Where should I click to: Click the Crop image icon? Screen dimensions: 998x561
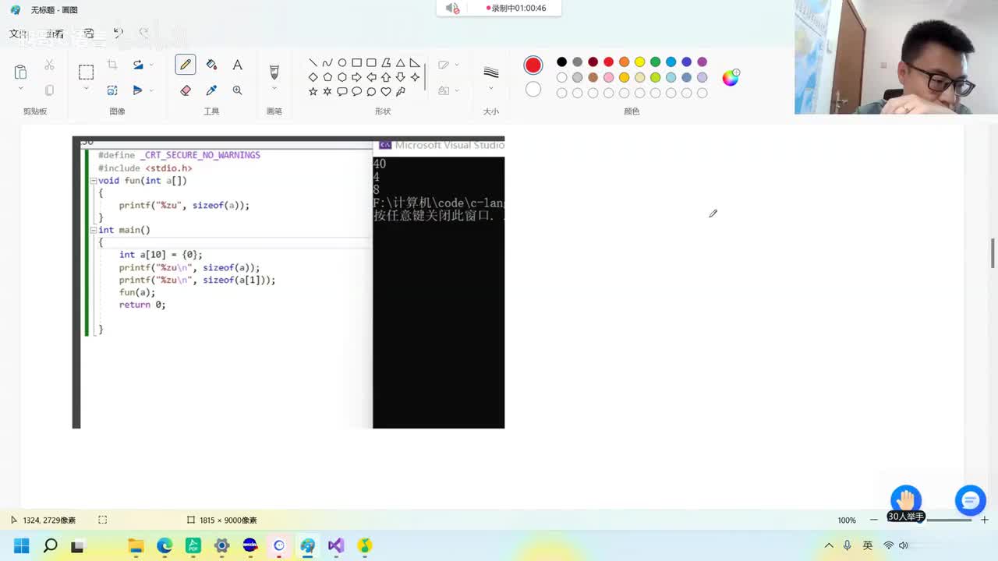pos(112,65)
